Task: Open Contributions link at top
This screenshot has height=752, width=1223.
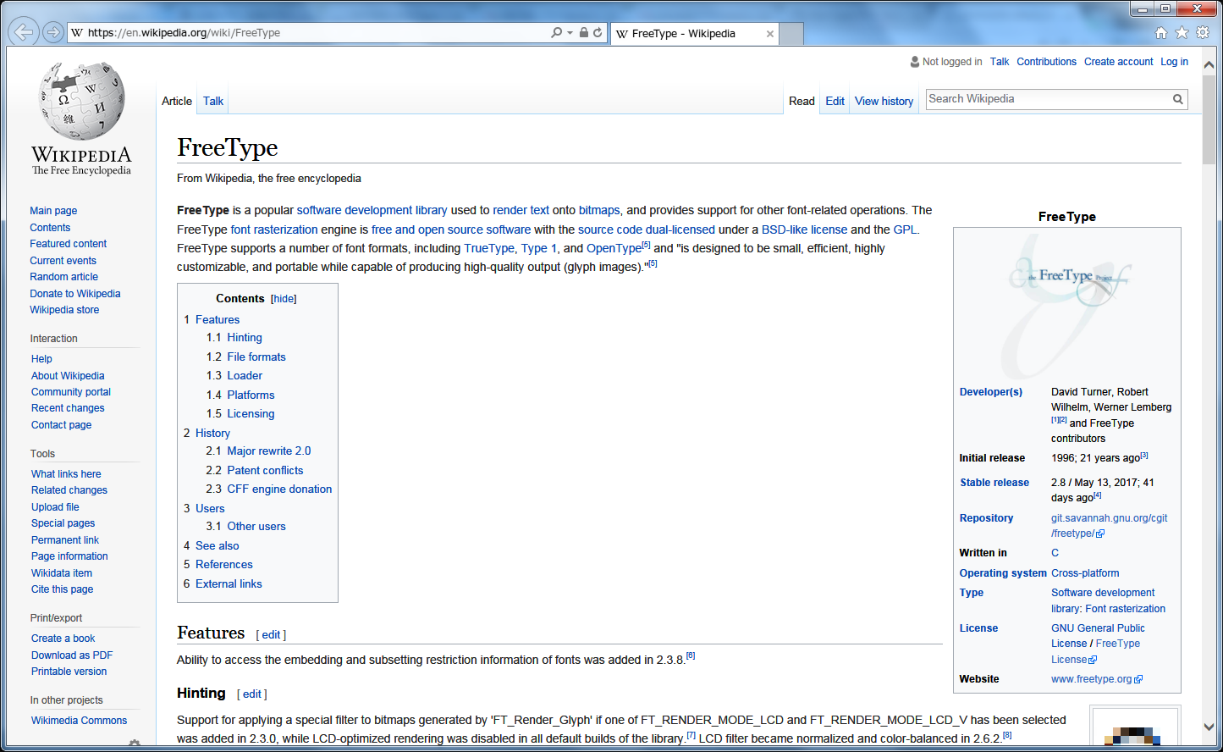Action: tap(1046, 62)
